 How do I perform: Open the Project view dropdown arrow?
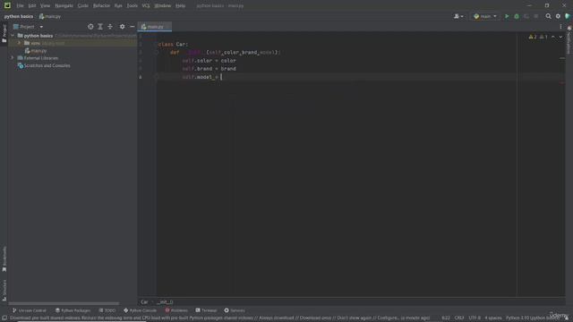coord(41,27)
